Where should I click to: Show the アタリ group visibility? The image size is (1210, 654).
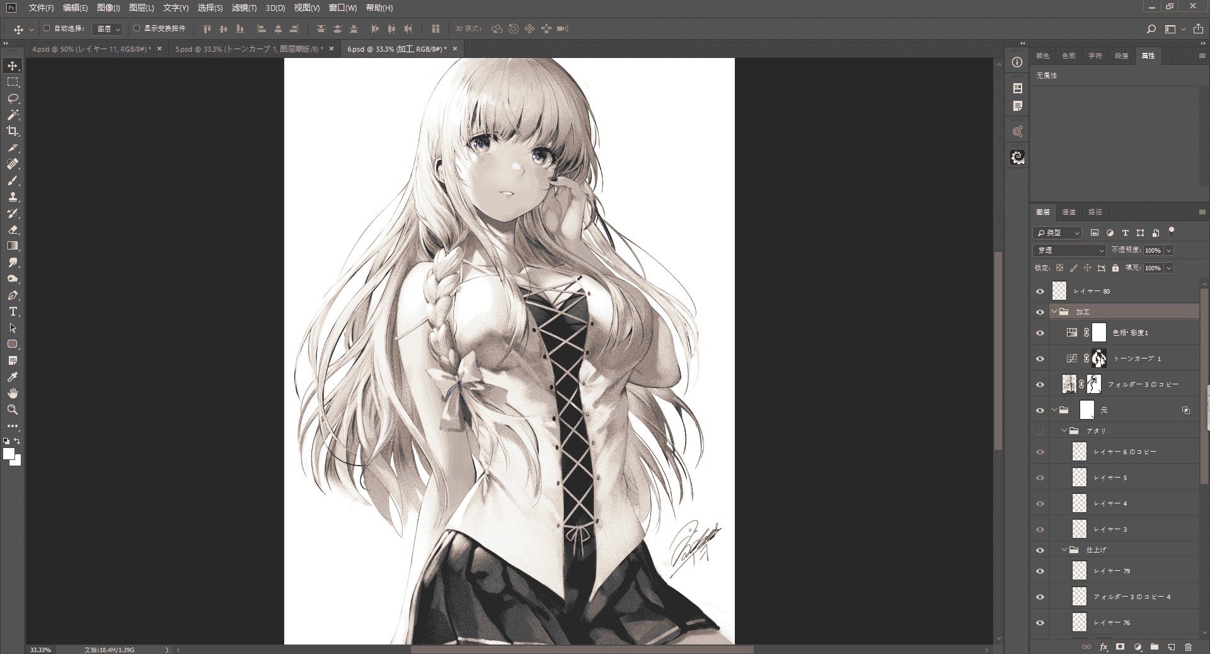pyautogui.click(x=1040, y=431)
